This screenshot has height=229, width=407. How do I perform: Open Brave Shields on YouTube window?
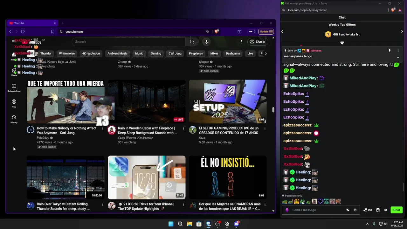(217, 31)
